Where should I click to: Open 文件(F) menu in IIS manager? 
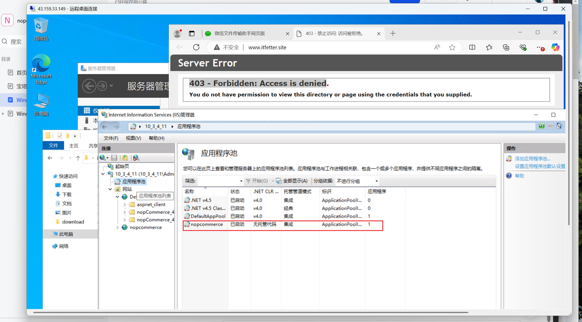[x=111, y=138]
